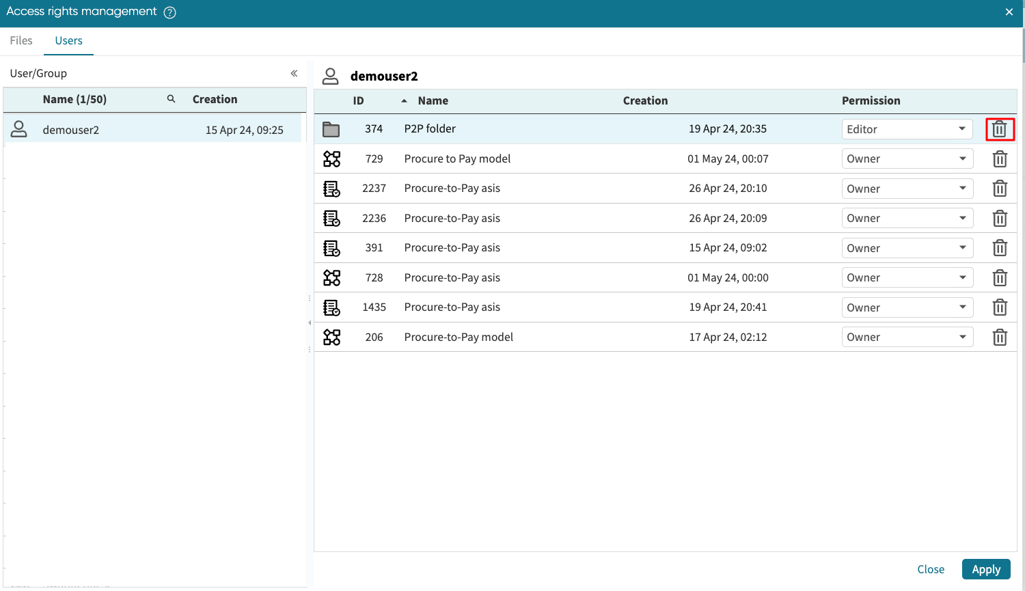Sort list by Creation header in User/Group panel
This screenshot has height=591, width=1025.
215,99
